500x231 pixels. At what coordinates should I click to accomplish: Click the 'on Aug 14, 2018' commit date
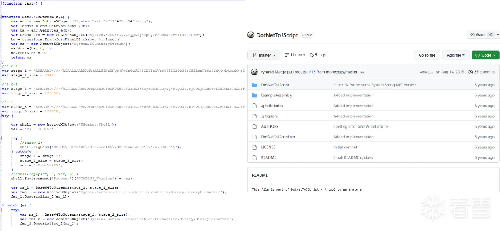[x=450, y=72]
